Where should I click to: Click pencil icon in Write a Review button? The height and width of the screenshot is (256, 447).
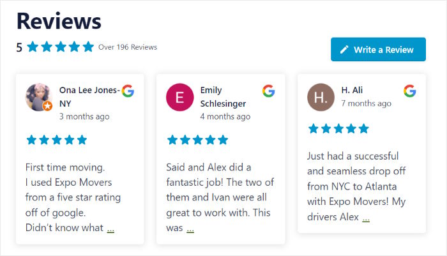tap(344, 49)
